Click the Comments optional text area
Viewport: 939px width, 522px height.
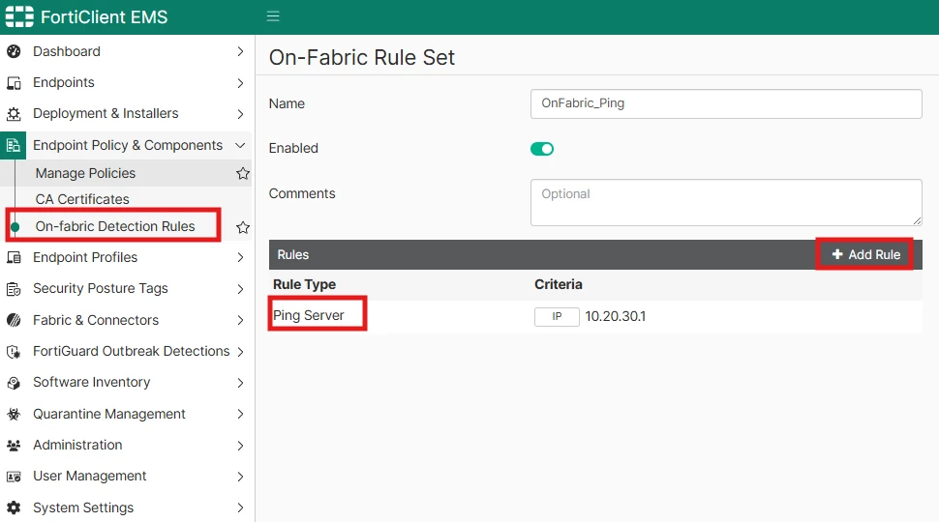[726, 202]
